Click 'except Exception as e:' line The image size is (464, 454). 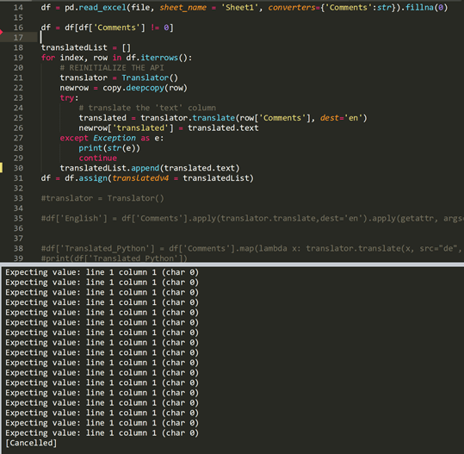click(112, 138)
